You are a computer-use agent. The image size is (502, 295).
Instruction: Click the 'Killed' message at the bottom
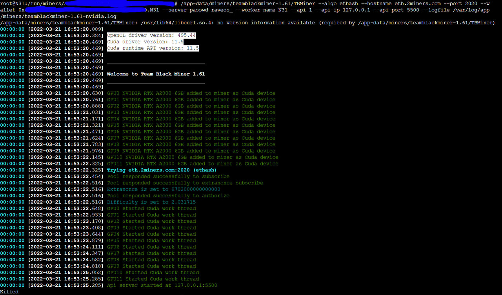click(9, 292)
